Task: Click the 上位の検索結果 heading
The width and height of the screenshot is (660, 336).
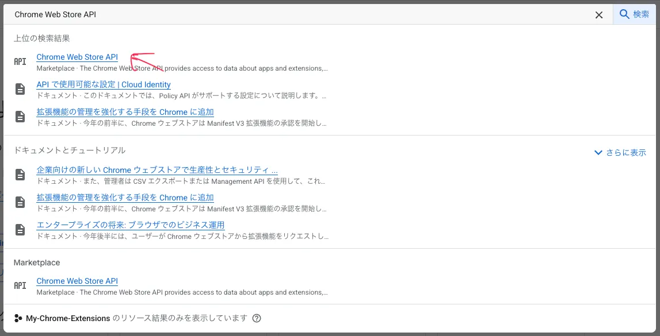Action: pyautogui.click(x=41, y=38)
